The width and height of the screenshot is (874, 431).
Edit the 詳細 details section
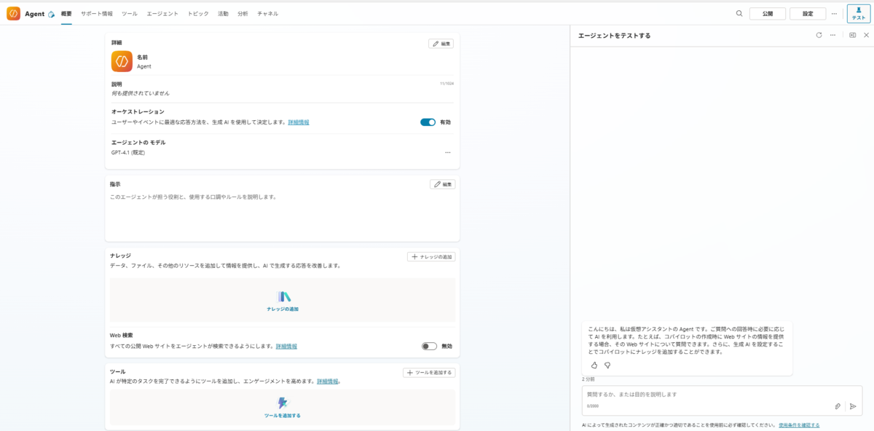point(441,44)
